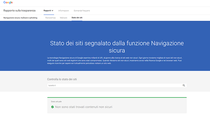
Task: Switch to the Malware tab
Action: (63, 18)
